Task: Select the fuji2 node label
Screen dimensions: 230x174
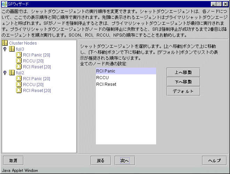Action: [x=20, y=73]
